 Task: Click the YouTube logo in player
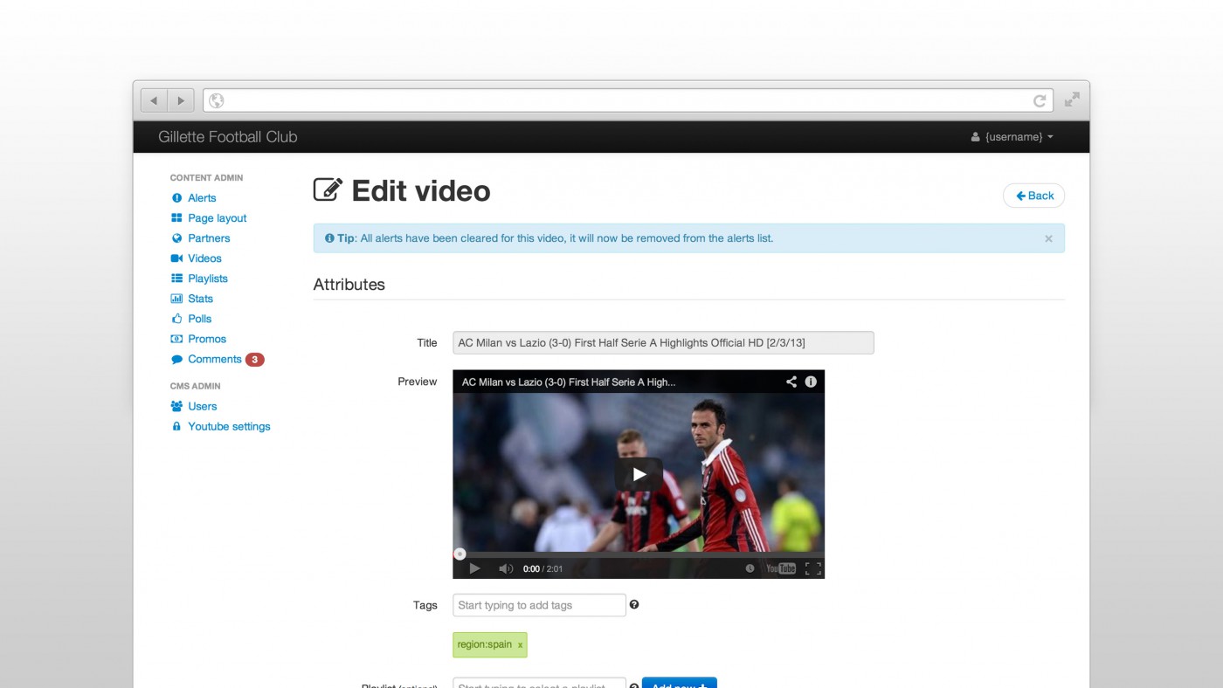[780, 568]
